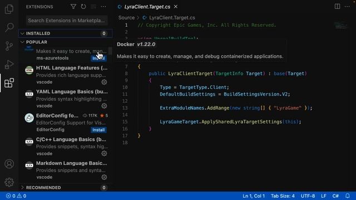Click the Markdown Language Basics icon
The image size is (356, 200).
(x=29, y=166)
